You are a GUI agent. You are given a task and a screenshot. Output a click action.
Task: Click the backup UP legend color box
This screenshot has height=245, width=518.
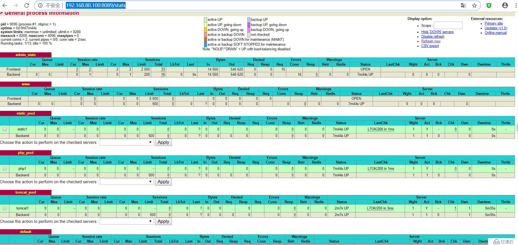[x=249, y=20]
